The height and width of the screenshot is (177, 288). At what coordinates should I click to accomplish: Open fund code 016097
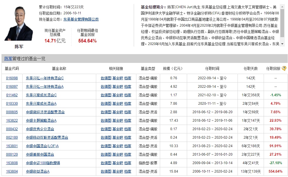tap(12, 87)
